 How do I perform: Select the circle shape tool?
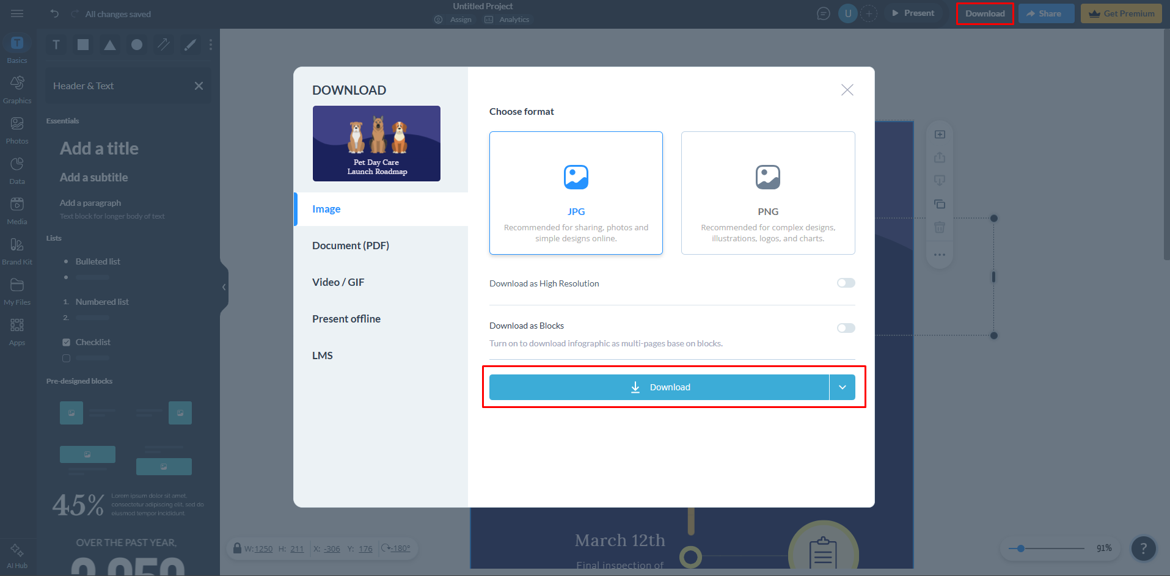pyautogui.click(x=136, y=44)
